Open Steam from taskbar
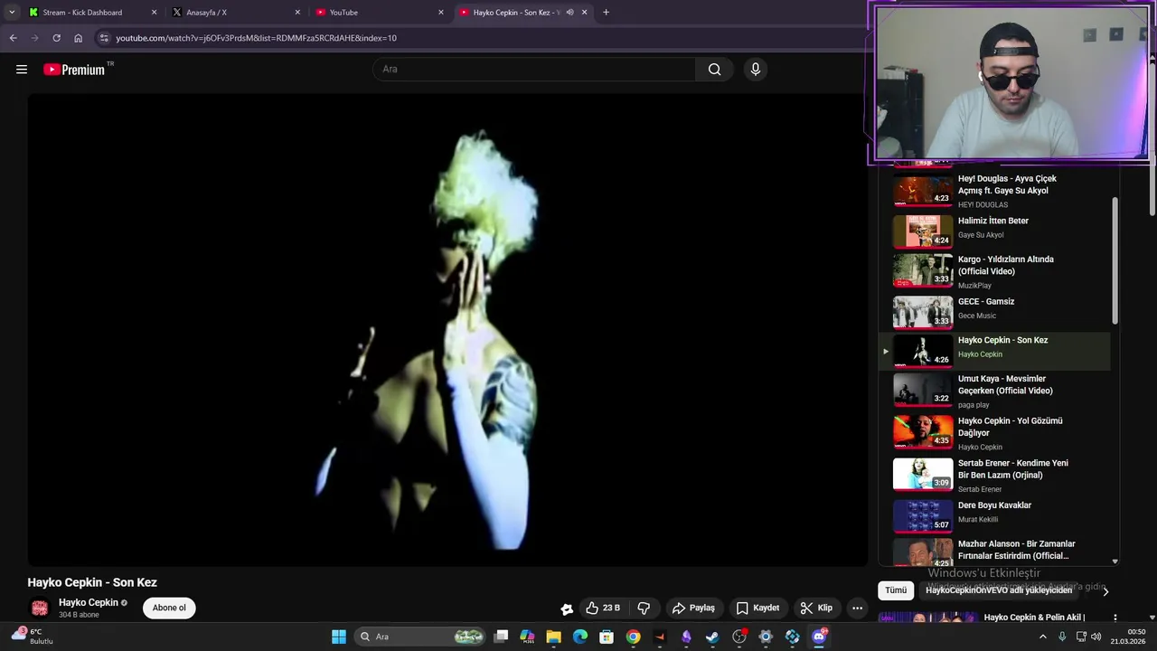Image resolution: width=1157 pixels, height=651 pixels. (x=712, y=637)
